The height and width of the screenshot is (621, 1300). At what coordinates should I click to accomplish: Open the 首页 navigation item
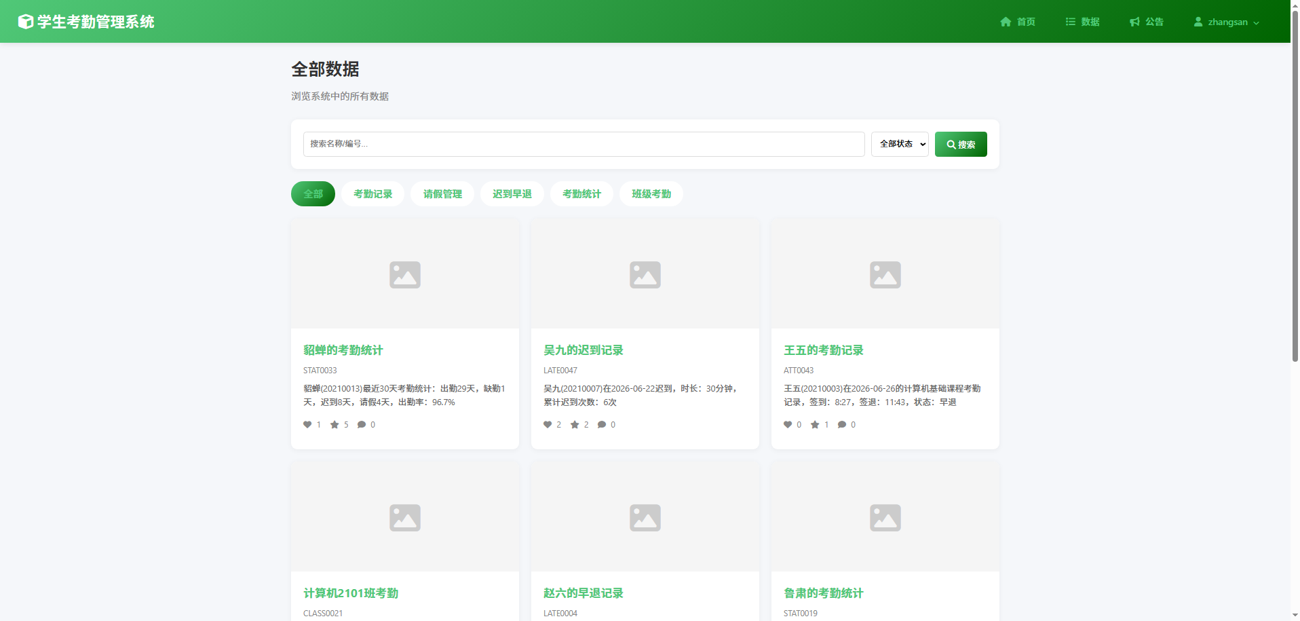[x=1018, y=22]
